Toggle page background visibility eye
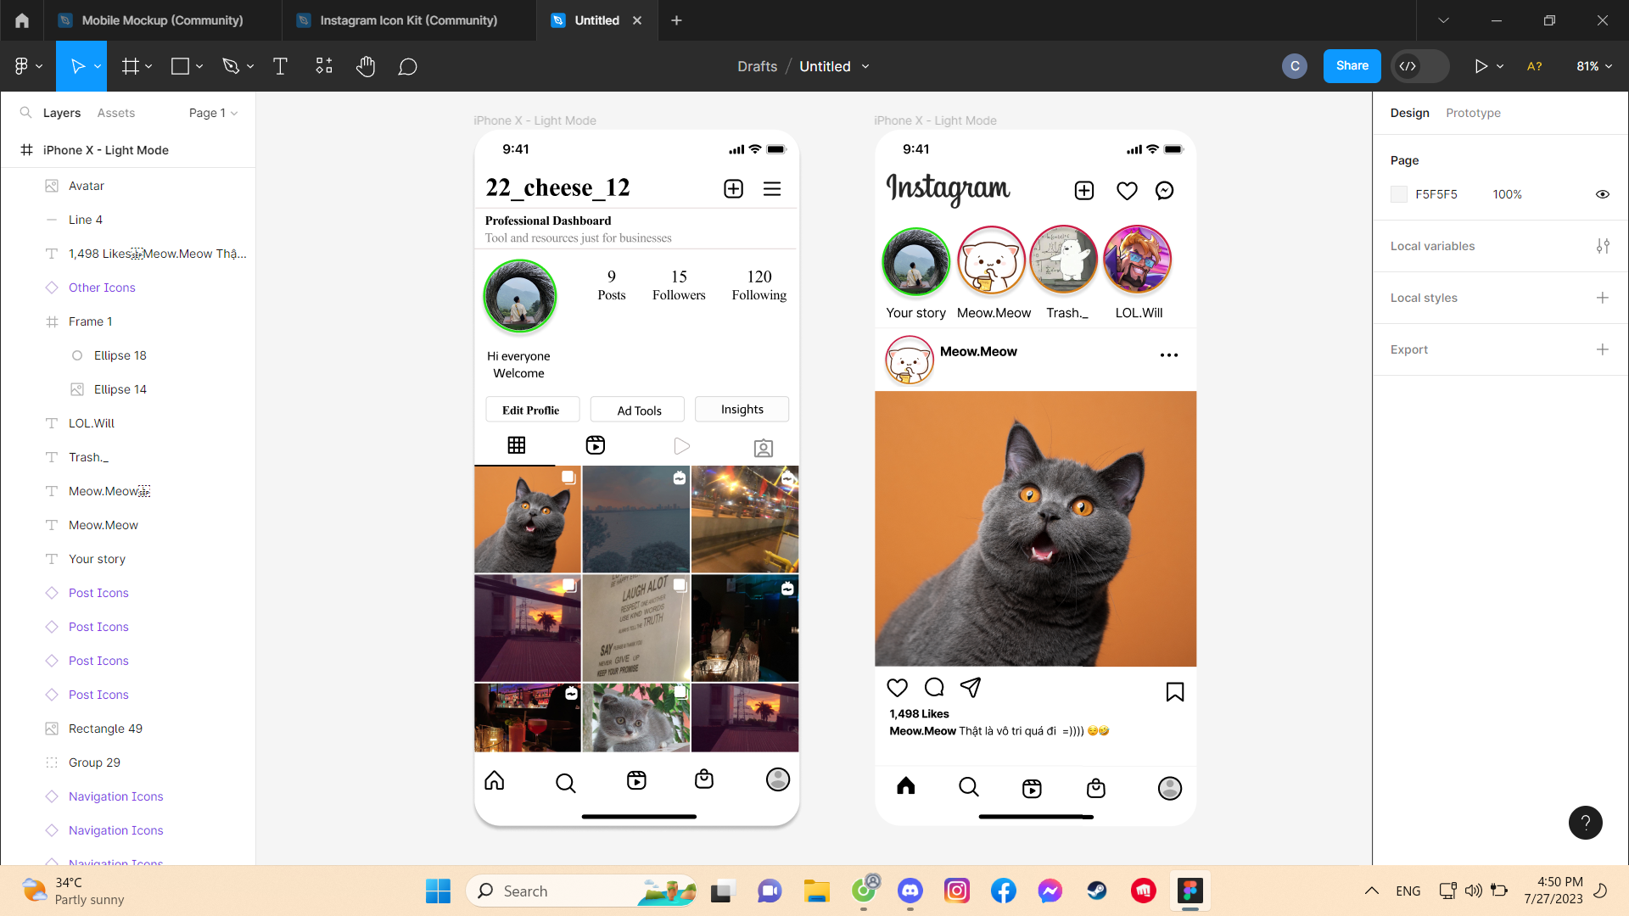 (1603, 194)
